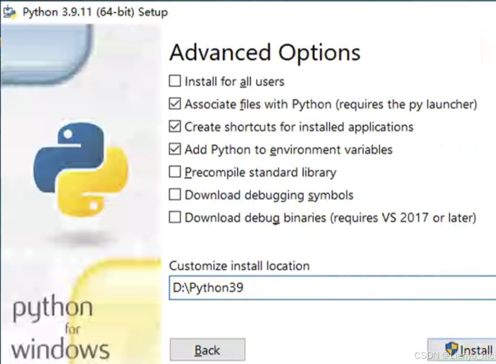Image resolution: width=496 pixels, height=364 pixels.
Task: Click the Customize install location label
Action: tap(240, 266)
